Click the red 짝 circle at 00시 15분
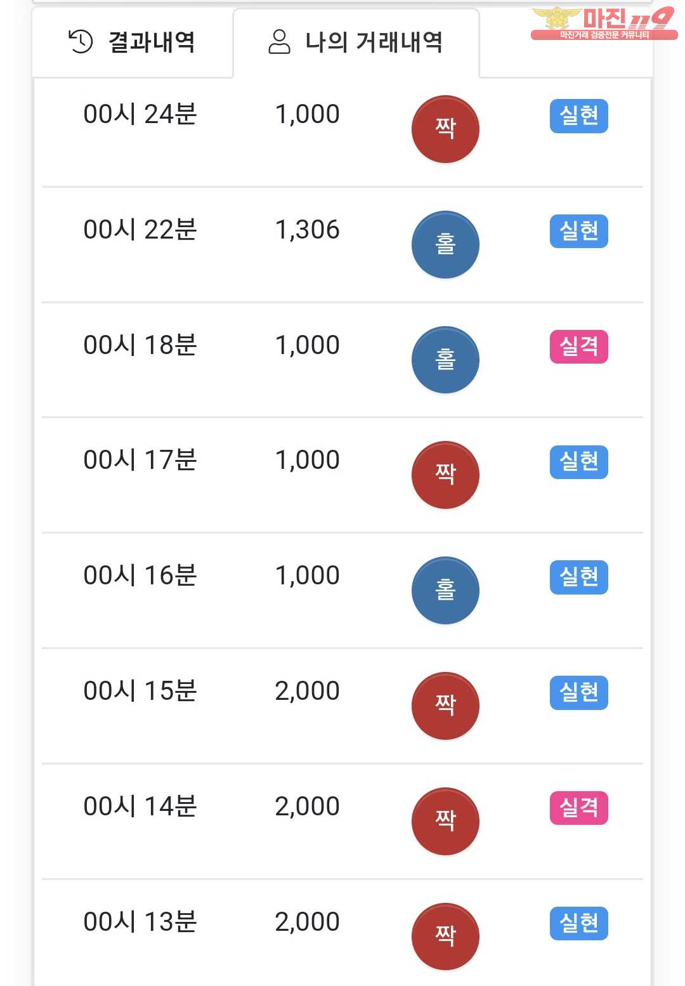Image resolution: width=685 pixels, height=986 pixels. point(445,706)
